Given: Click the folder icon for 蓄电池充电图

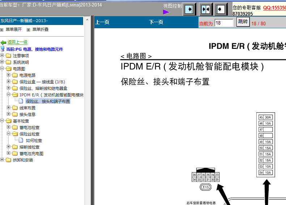Looking at the screenshot, I should coord(15,154).
